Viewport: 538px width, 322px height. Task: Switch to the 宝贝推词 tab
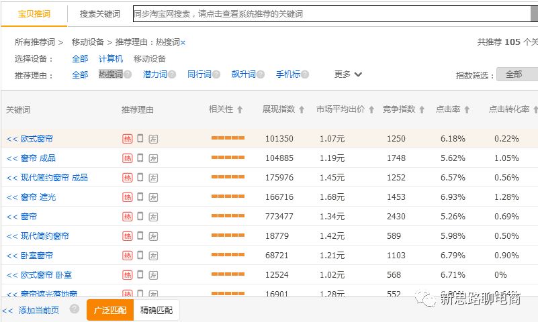tap(34, 13)
